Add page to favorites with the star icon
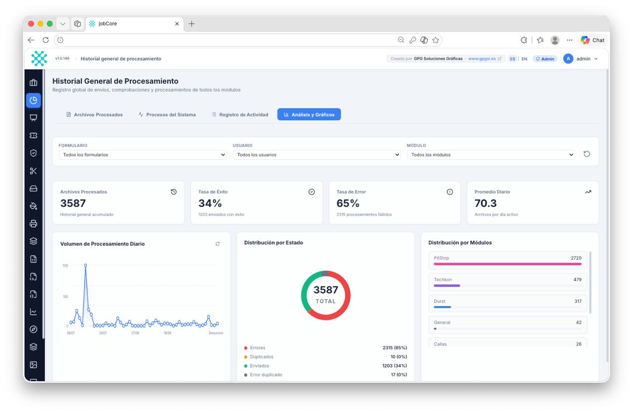633x413 pixels. pyautogui.click(x=436, y=40)
